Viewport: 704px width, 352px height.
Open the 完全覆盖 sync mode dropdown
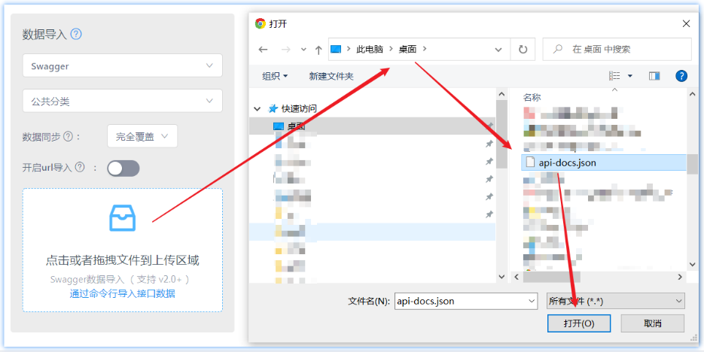(x=142, y=136)
